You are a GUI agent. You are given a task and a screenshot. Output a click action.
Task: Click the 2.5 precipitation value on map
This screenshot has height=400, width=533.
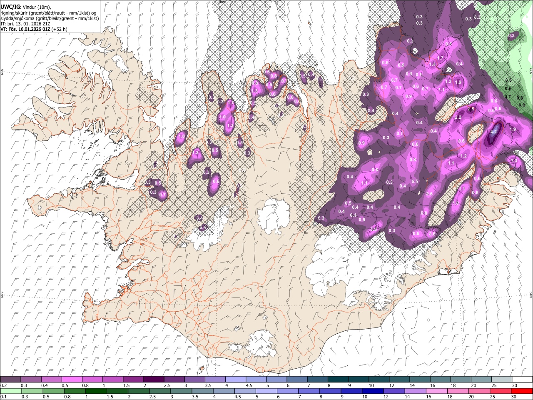[x=471, y=109]
